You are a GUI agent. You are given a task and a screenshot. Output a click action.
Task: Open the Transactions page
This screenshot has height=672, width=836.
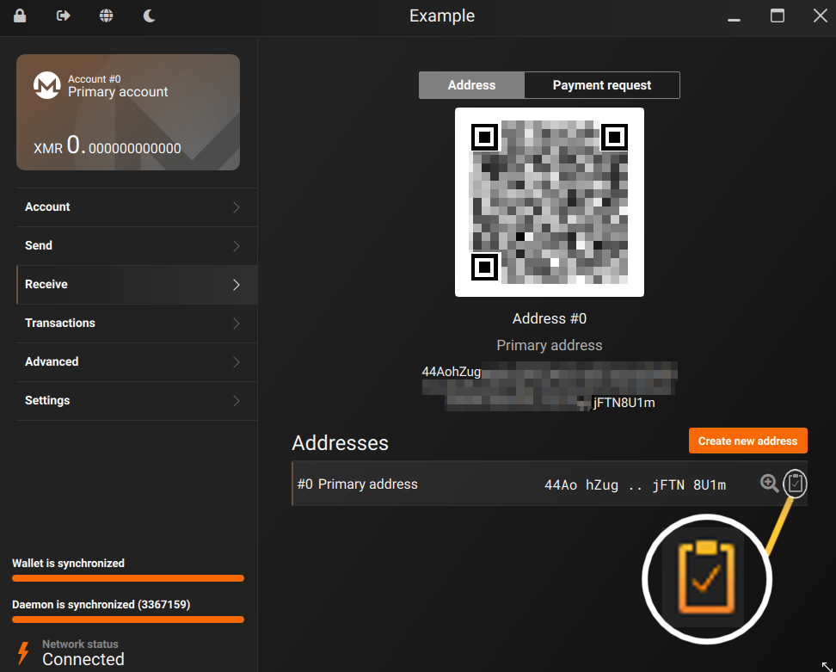[x=137, y=324]
